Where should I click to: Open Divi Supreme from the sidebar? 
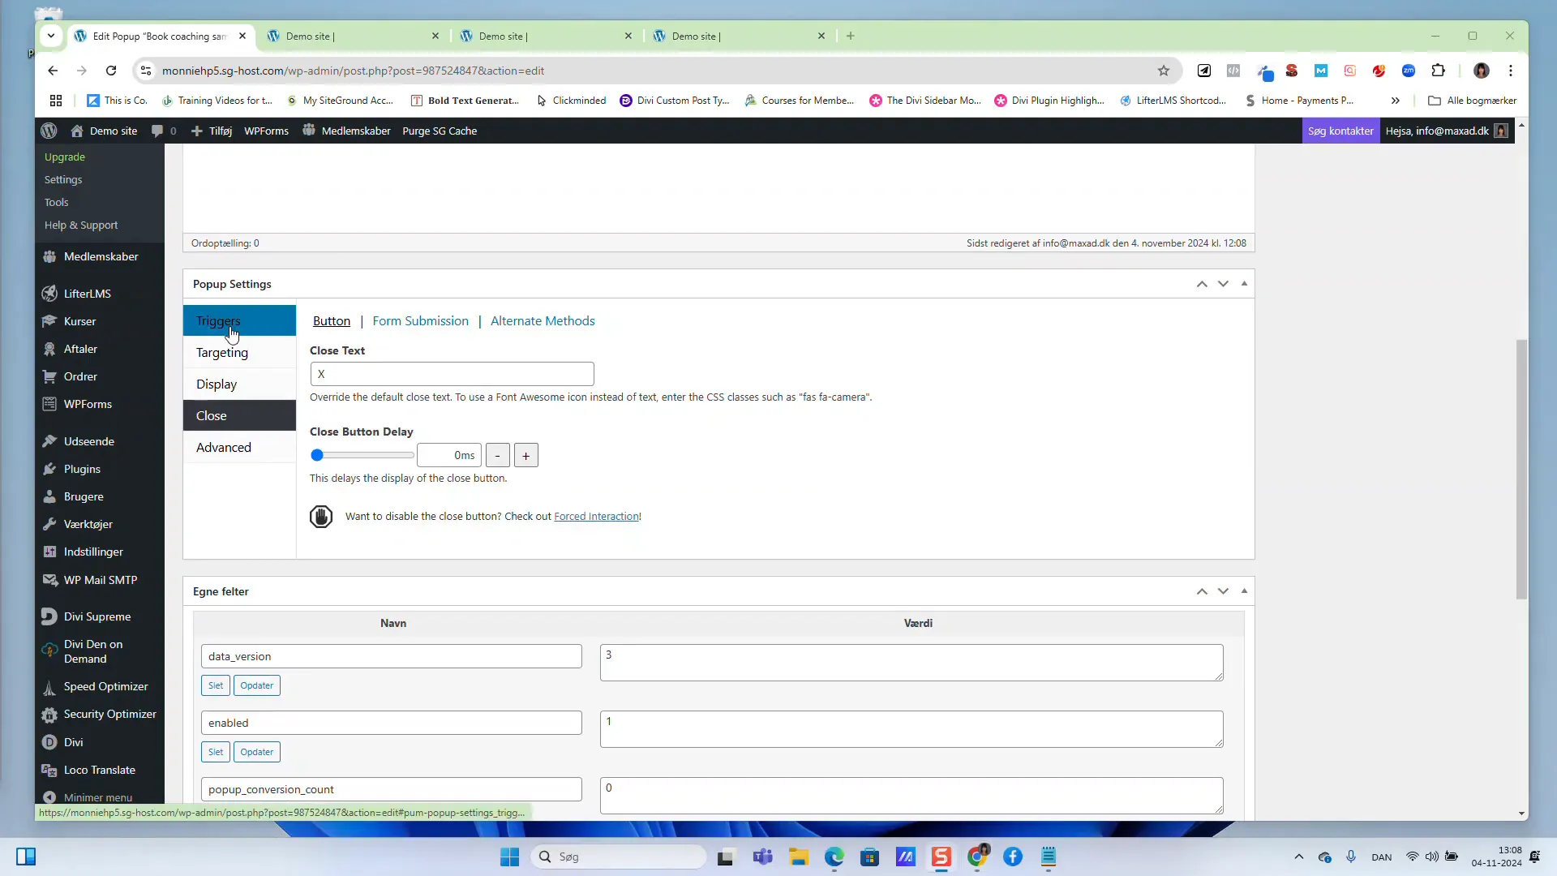(96, 616)
